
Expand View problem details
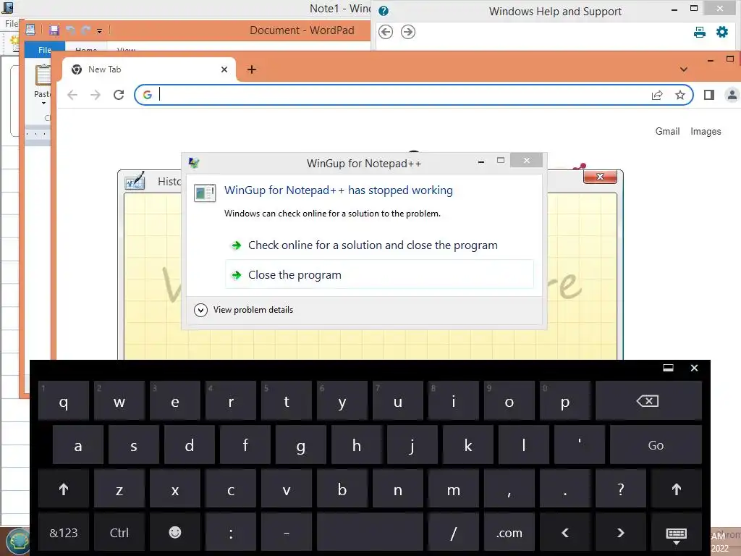(x=243, y=310)
